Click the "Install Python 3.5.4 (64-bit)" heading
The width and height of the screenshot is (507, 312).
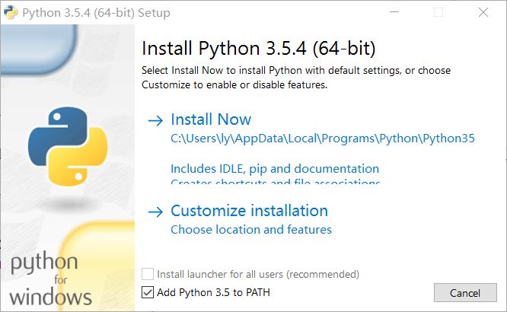259,49
